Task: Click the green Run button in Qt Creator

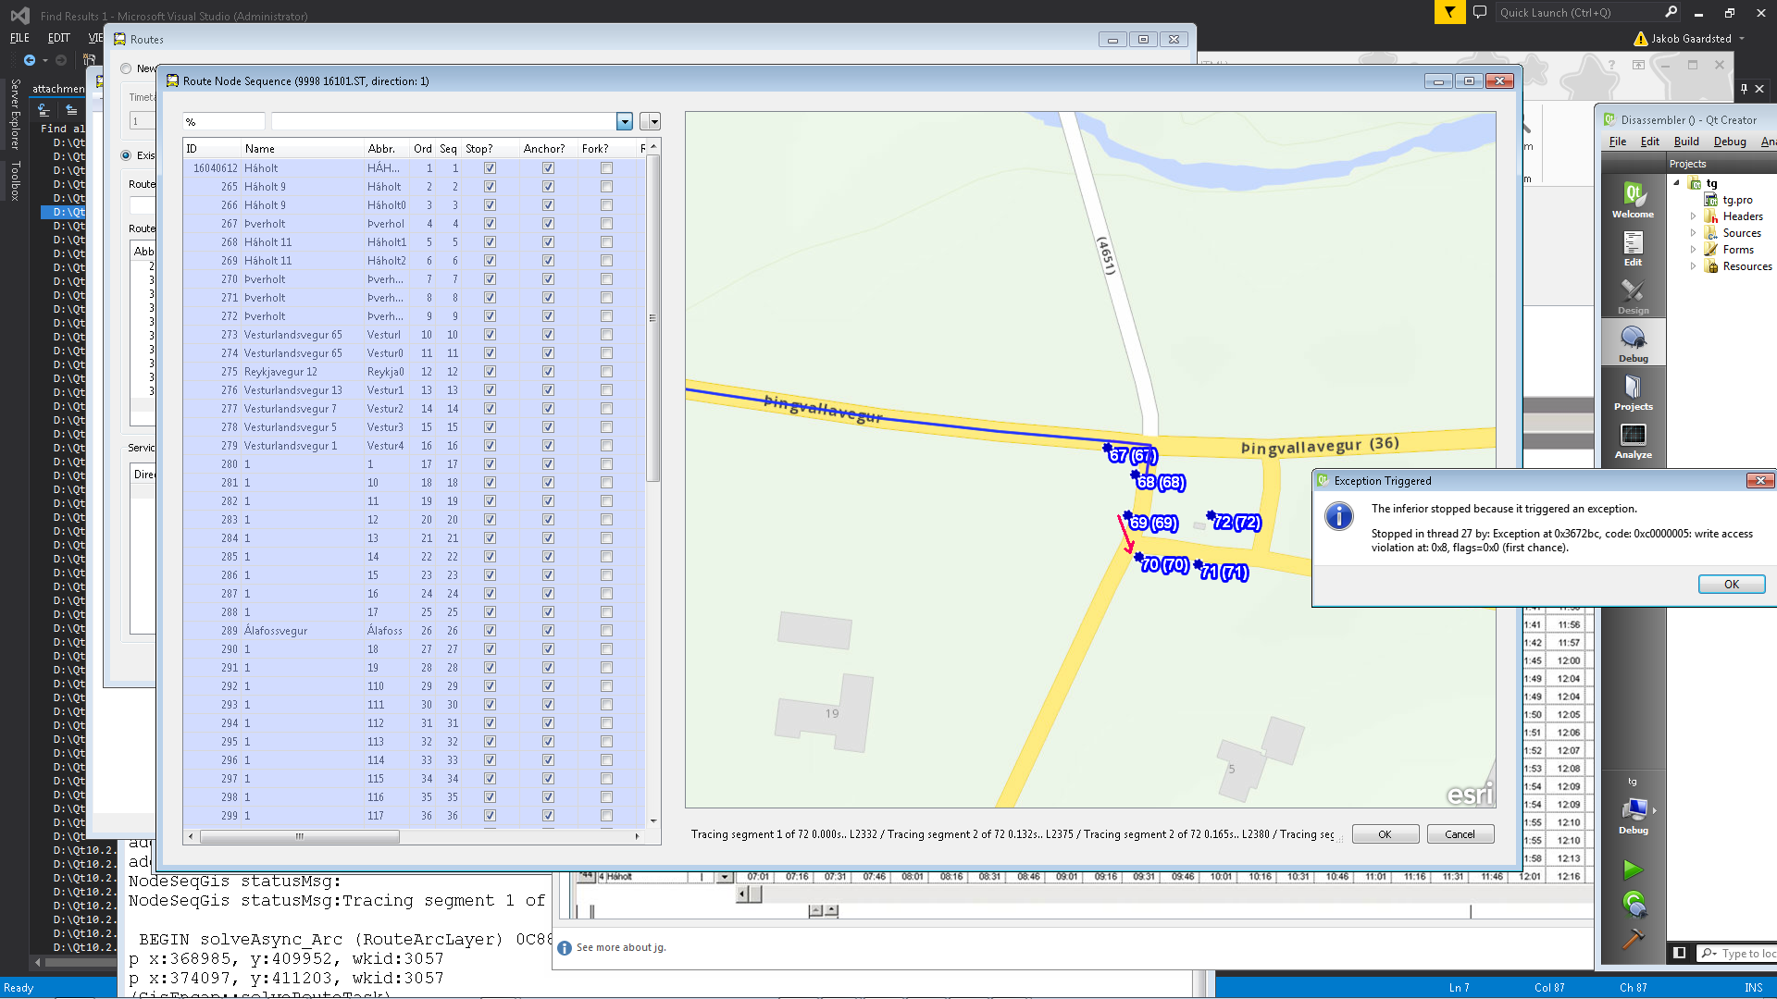Action: coord(1633,869)
